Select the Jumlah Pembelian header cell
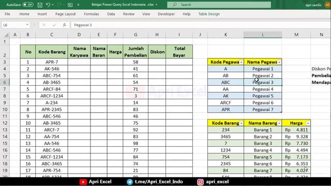The width and height of the screenshot is (331, 186). click(x=136, y=52)
